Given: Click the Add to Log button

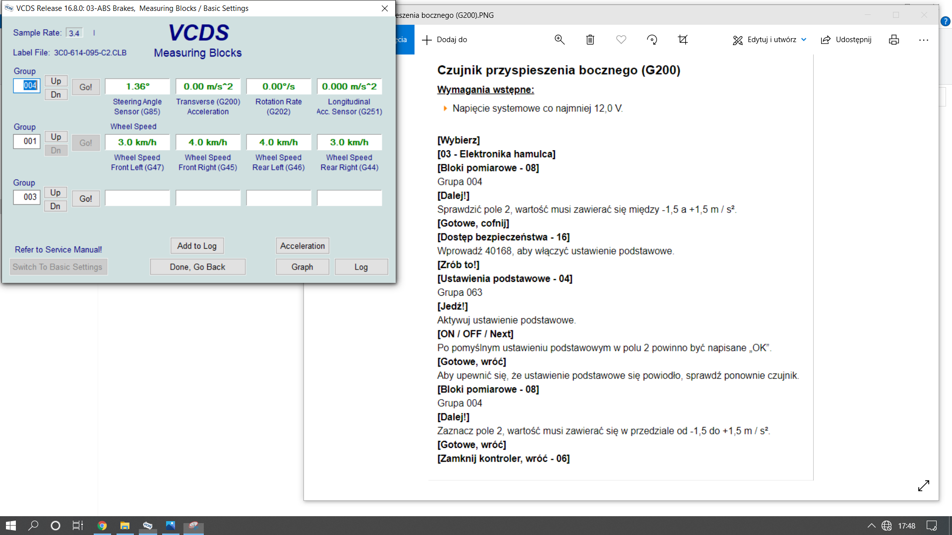Looking at the screenshot, I should (x=197, y=246).
